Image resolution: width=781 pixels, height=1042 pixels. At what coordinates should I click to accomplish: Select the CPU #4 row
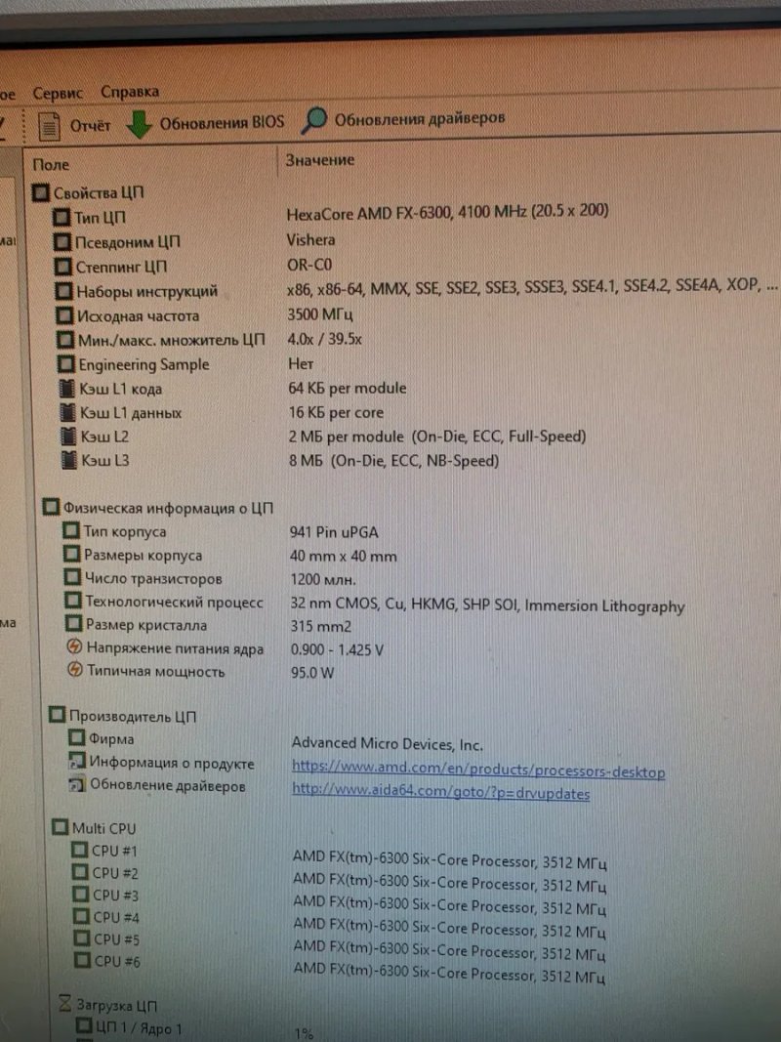(339, 924)
